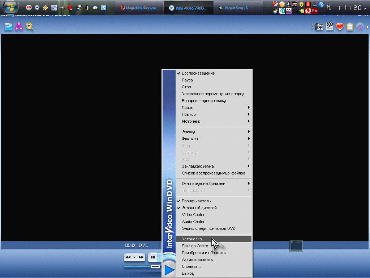Screen dimensions: 370x278
Task: Open the speed dropdown between rewind and forward
Action: click(x=134, y=257)
